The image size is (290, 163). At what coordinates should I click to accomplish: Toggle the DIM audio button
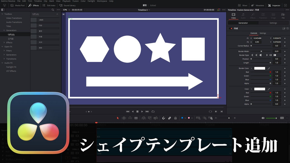pyautogui.click(x=282, y=118)
